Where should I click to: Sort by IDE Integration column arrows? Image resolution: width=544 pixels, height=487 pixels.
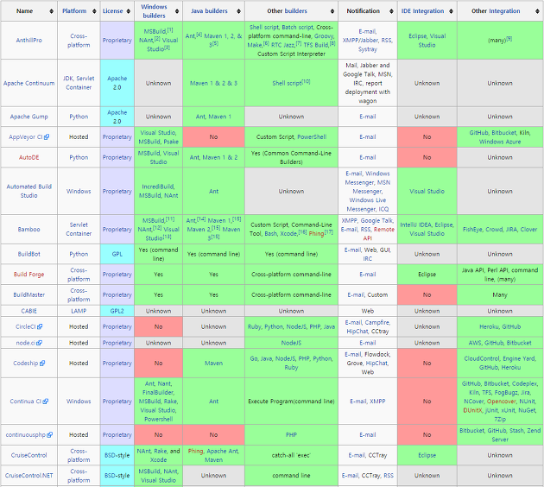pyautogui.click(x=451, y=11)
